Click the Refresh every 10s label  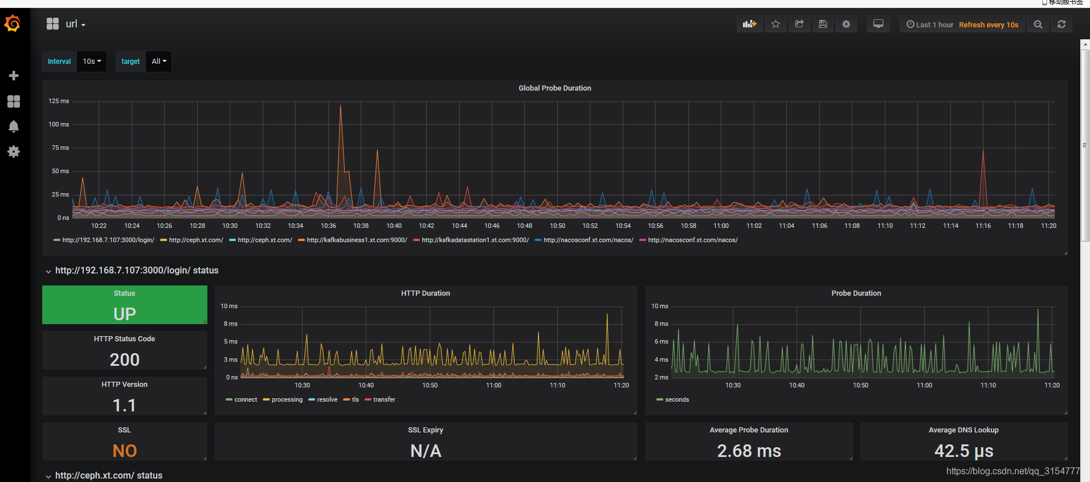(x=989, y=24)
